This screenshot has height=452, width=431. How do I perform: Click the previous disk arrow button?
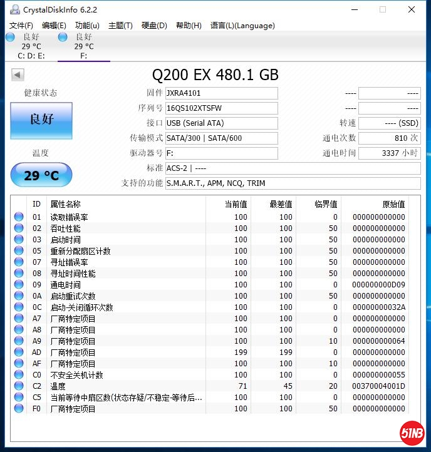point(18,75)
